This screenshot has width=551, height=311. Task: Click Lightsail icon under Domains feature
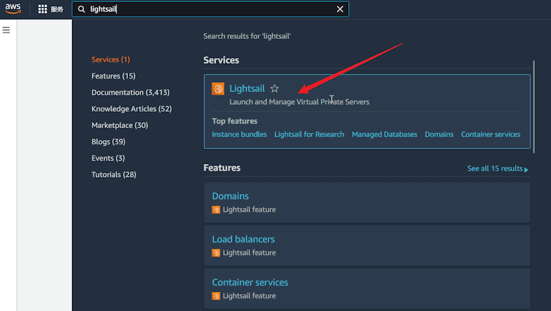[x=216, y=210]
